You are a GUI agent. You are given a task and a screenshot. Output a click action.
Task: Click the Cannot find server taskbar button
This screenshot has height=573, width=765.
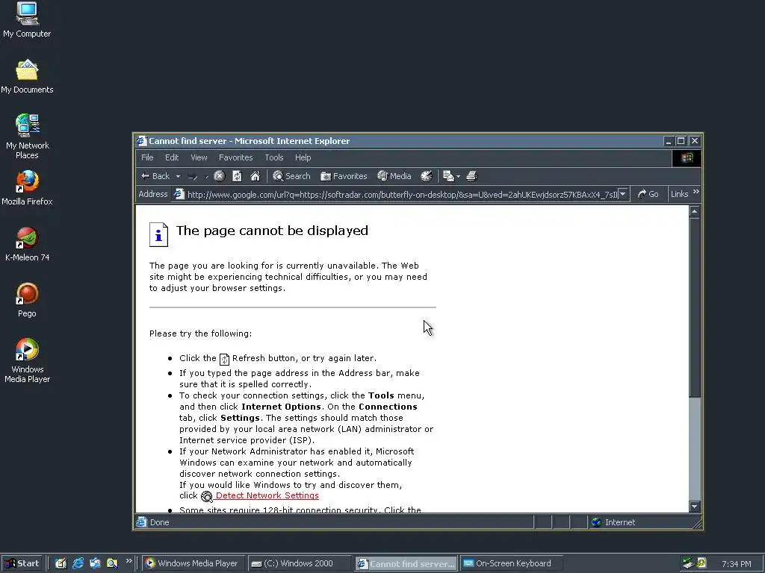coord(406,564)
